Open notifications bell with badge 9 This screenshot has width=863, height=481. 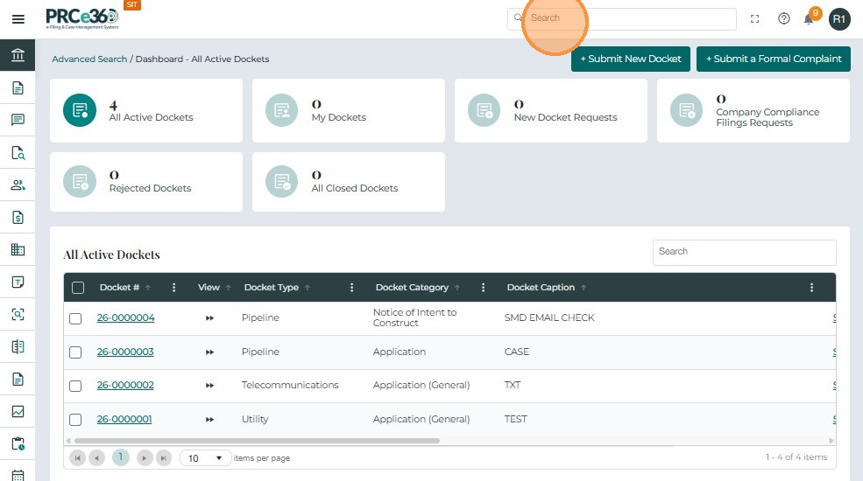(809, 18)
